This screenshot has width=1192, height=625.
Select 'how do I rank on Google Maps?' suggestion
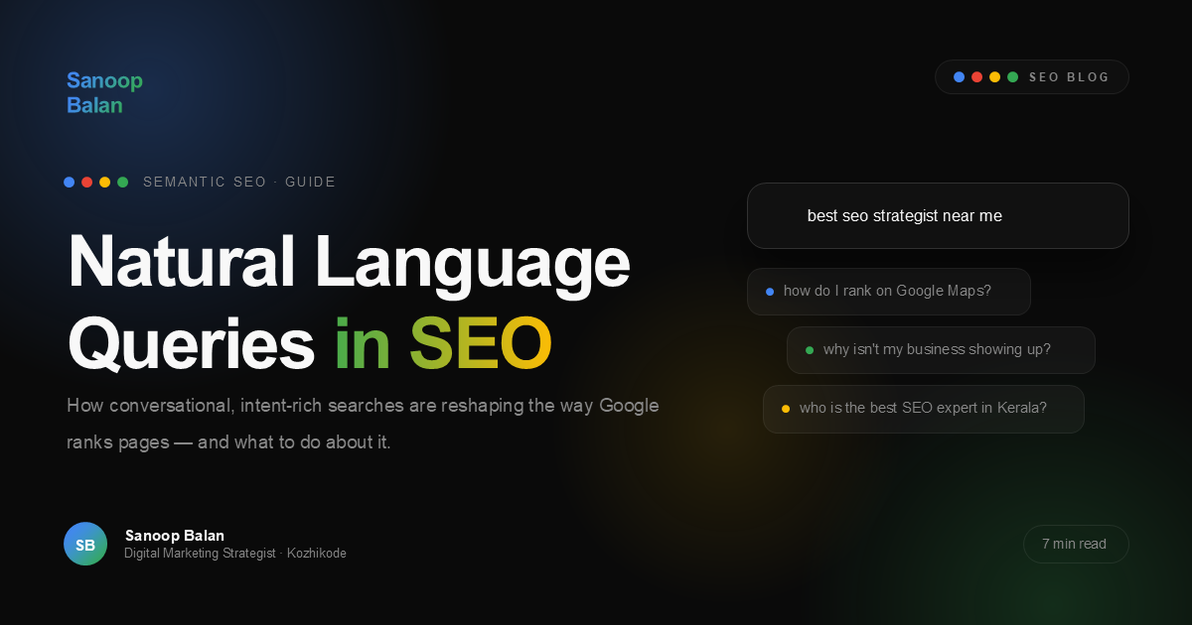click(889, 292)
